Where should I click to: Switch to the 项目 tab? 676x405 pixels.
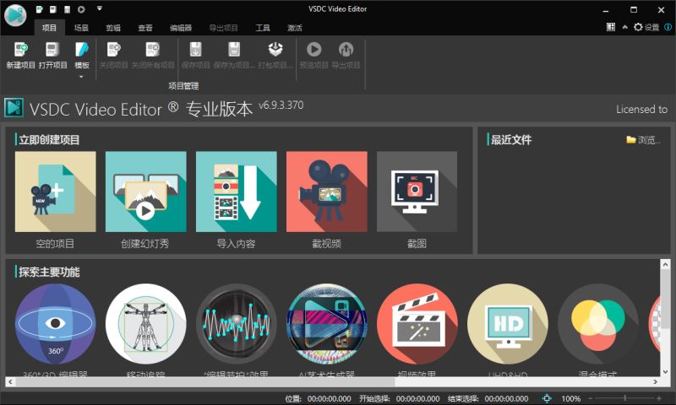[49, 28]
